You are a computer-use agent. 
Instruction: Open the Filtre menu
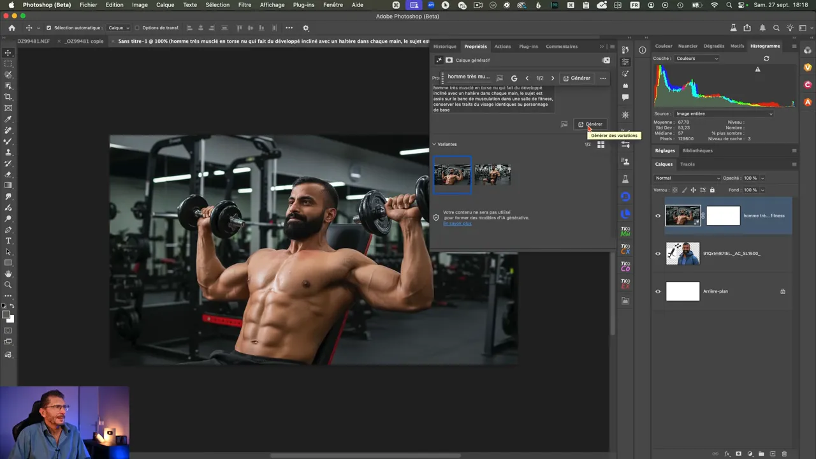pos(244,5)
